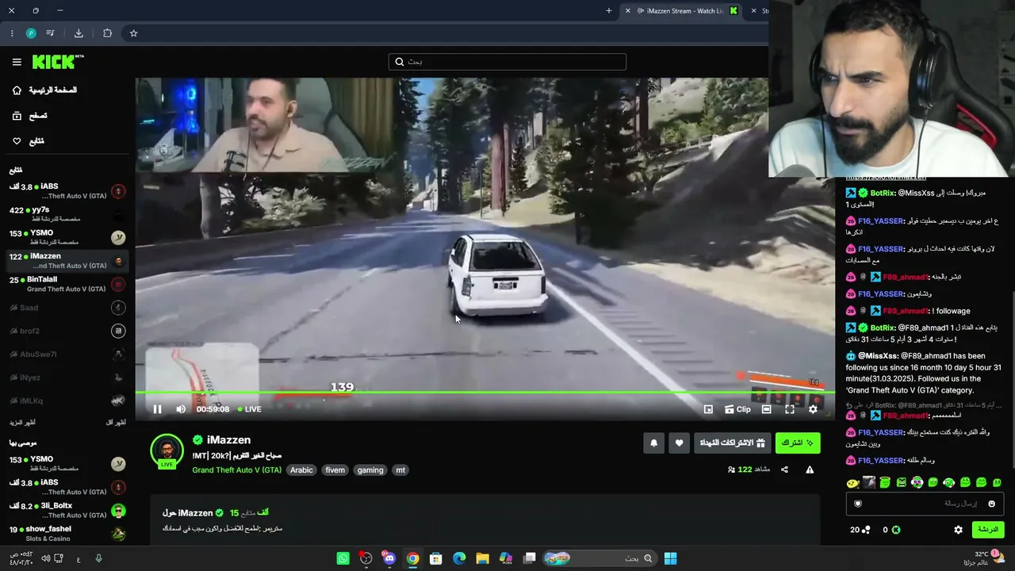Click the taskbar search box
Screen dimensions: 1015x571
click(x=599, y=558)
